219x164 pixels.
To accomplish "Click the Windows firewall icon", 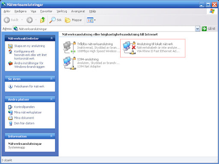I will click(x=10, y=63).
